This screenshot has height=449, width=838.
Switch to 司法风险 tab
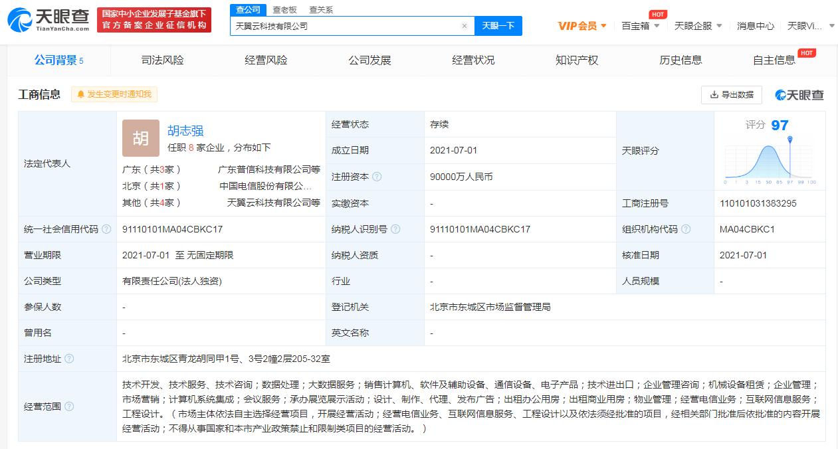162,60
